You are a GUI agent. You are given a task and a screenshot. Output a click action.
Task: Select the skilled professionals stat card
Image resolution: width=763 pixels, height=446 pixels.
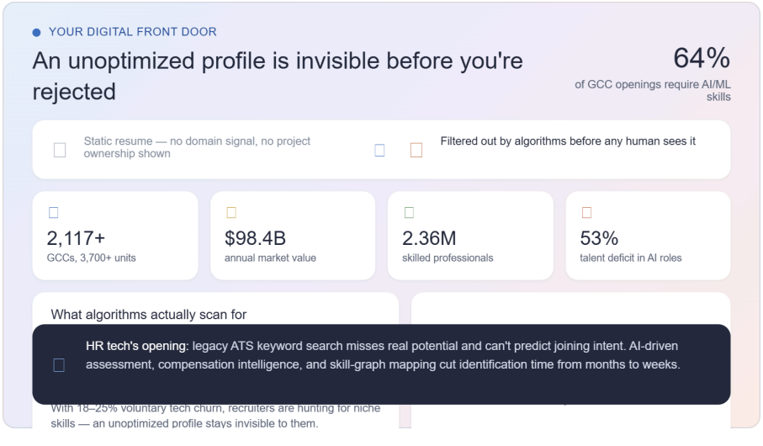(470, 236)
